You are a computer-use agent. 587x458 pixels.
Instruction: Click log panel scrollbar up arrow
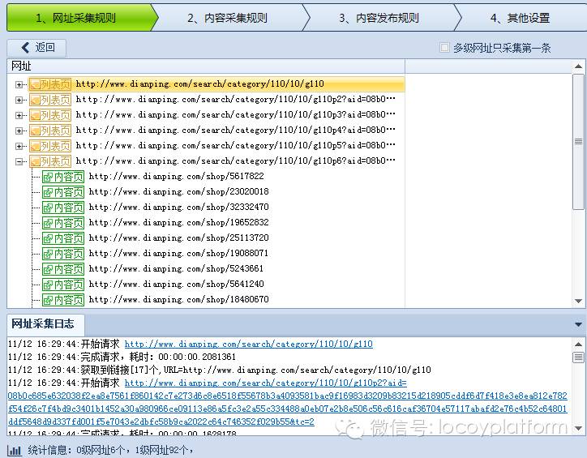pos(578,345)
